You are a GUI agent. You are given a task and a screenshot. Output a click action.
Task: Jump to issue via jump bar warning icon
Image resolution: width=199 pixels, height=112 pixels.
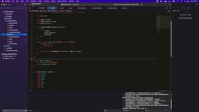click(x=169, y=11)
